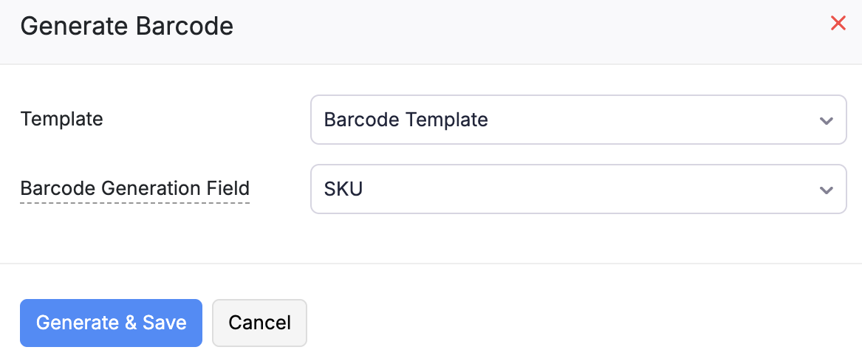Show field options via the SKU down arrow
The image size is (862, 364).
826,190
